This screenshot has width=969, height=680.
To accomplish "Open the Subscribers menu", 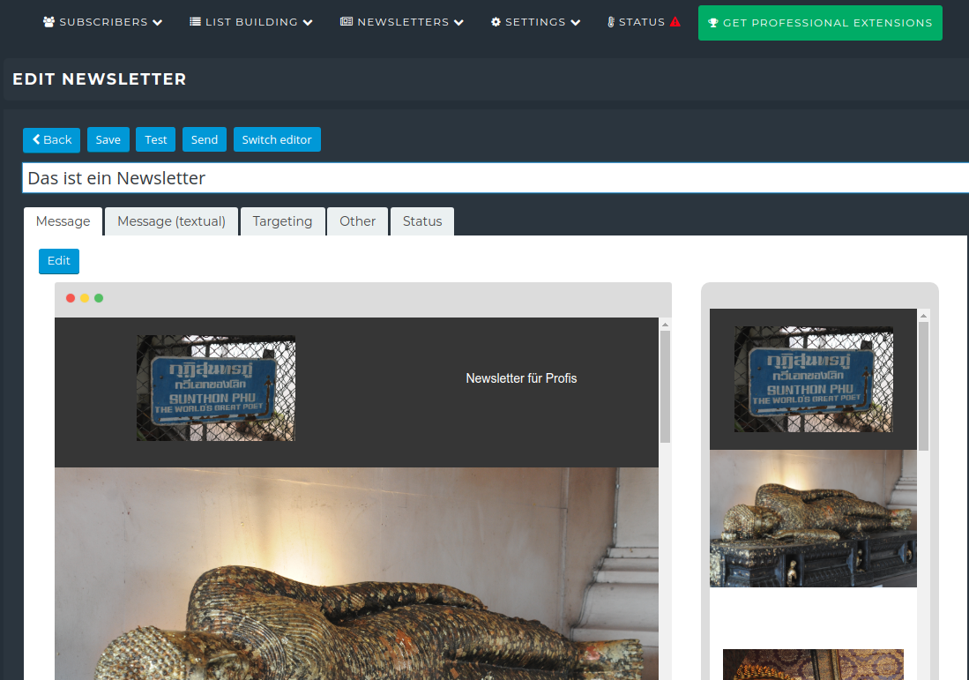I will pyautogui.click(x=102, y=22).
